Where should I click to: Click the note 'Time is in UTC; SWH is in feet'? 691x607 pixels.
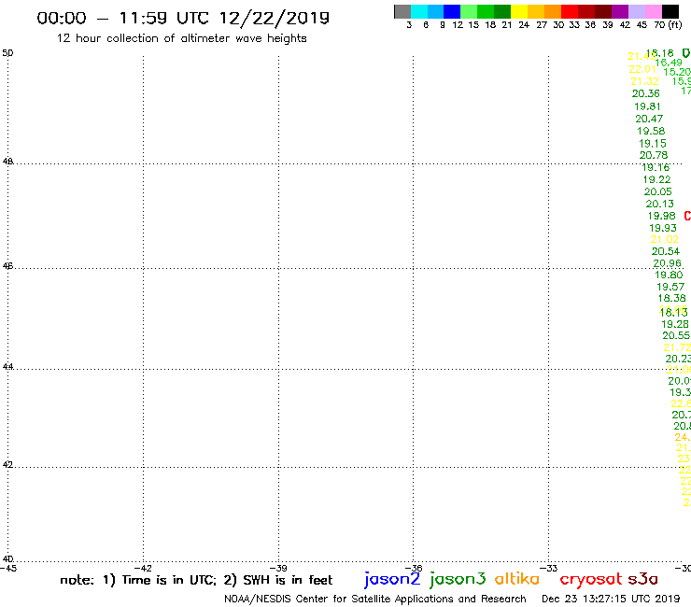click(196, 580)
